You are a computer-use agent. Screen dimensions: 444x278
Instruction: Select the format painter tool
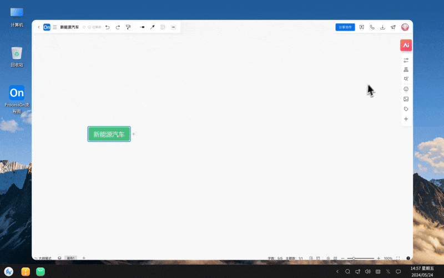coord(128,27)
